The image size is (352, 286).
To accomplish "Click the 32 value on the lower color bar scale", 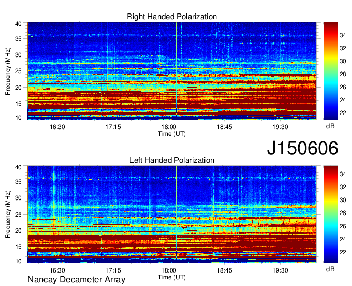I will 343,187.
